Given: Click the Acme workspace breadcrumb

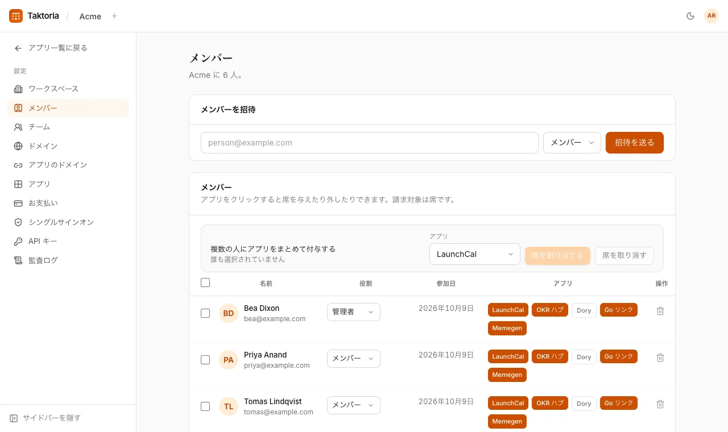Looking at the screenshot, I should pos(90,16).
